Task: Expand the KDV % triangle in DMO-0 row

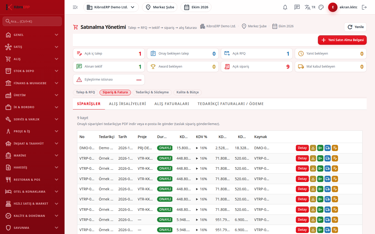Action: pyautogui.click(x=197, y=148)
